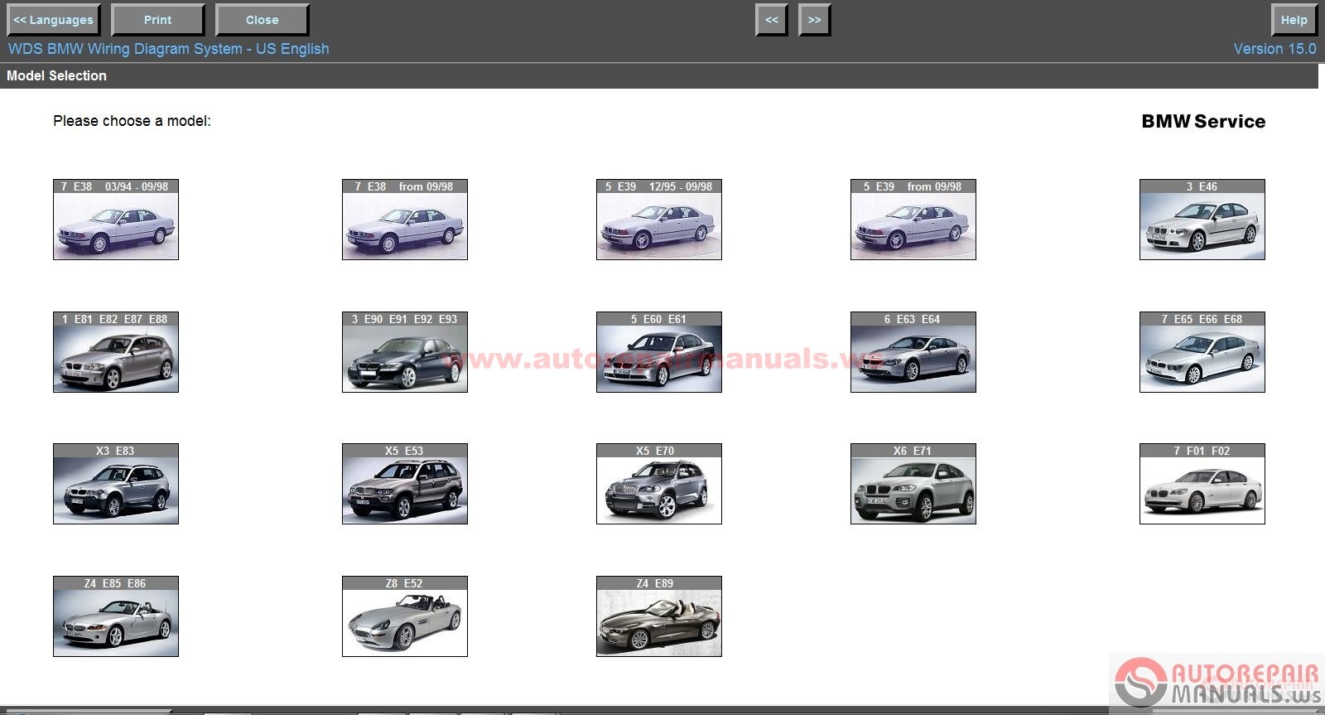
Task: Select the 1 E81 E82 E87 E88 model
Action: click(x=116, y=352)
